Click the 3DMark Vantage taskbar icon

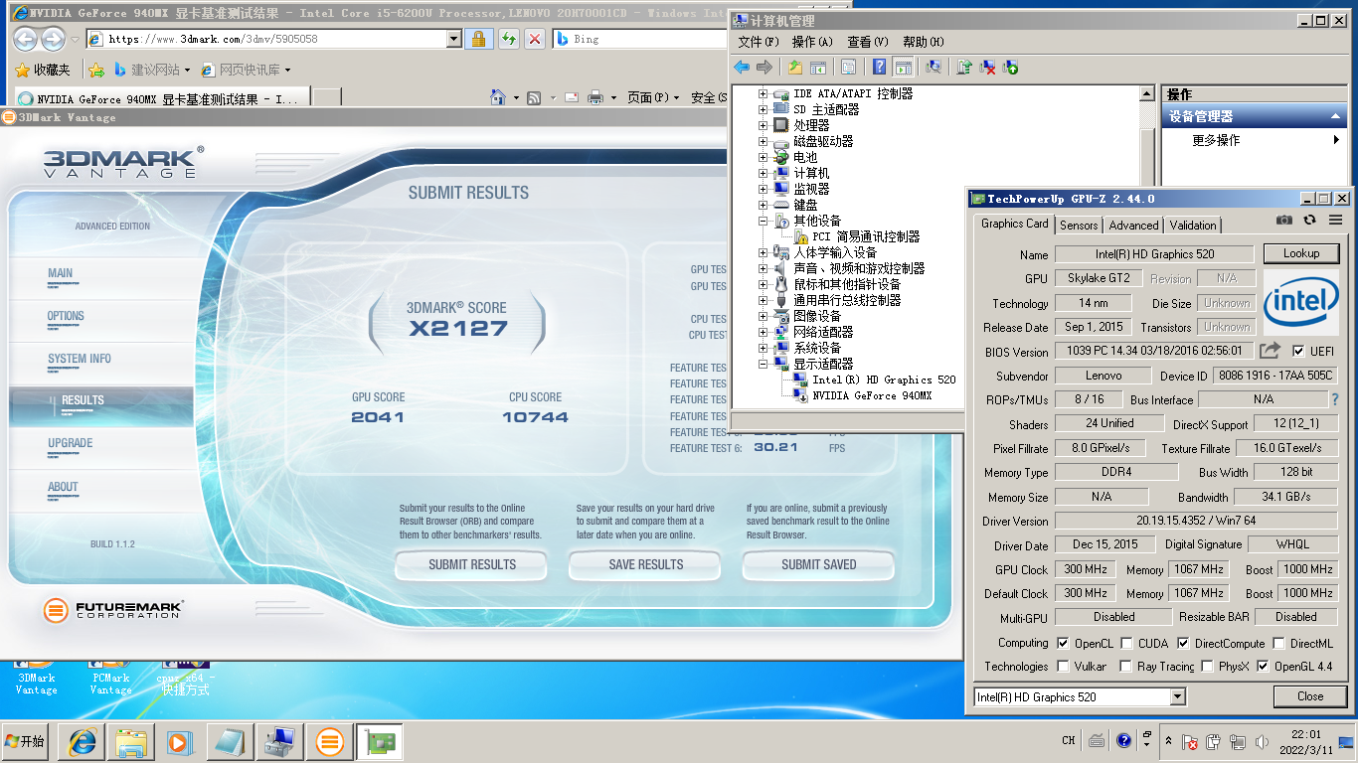(330, 741)
